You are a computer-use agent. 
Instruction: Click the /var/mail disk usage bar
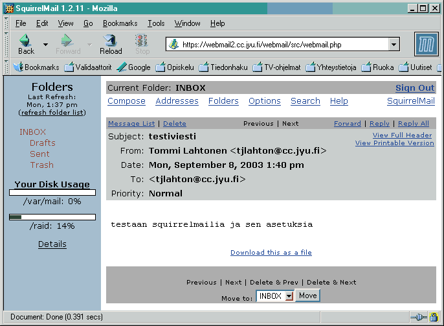tap(52, 192)
